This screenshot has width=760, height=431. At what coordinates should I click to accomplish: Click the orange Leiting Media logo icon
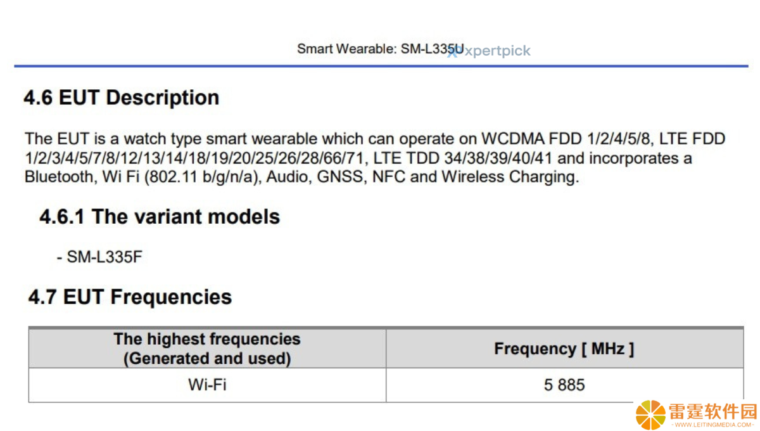pos(651,415)
